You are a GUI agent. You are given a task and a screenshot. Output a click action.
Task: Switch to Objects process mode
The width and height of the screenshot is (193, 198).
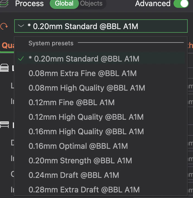pyautogui.click(x=91, y=4)
